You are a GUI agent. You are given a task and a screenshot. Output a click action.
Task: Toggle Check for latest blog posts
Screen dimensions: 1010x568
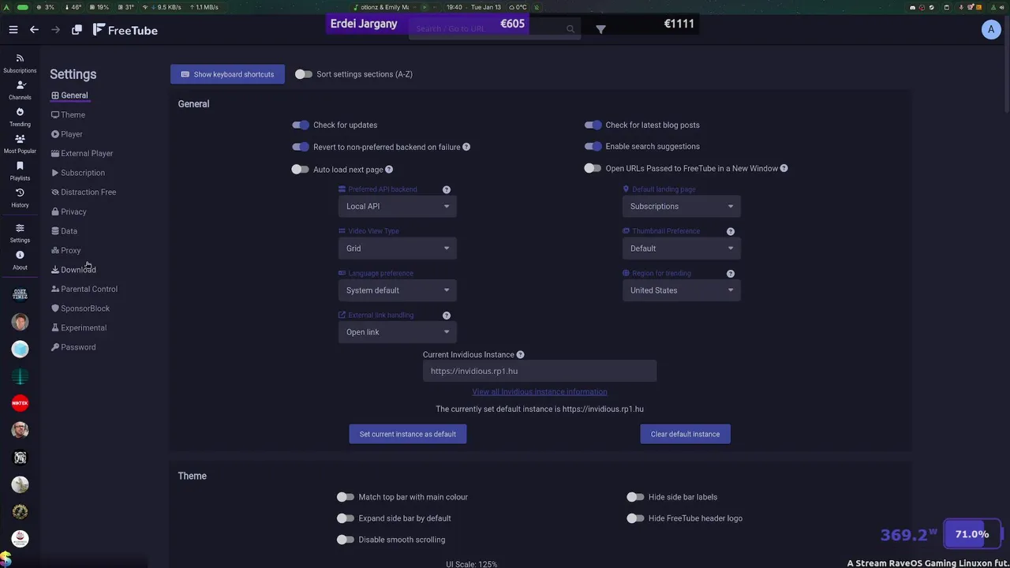coord(593,125)
